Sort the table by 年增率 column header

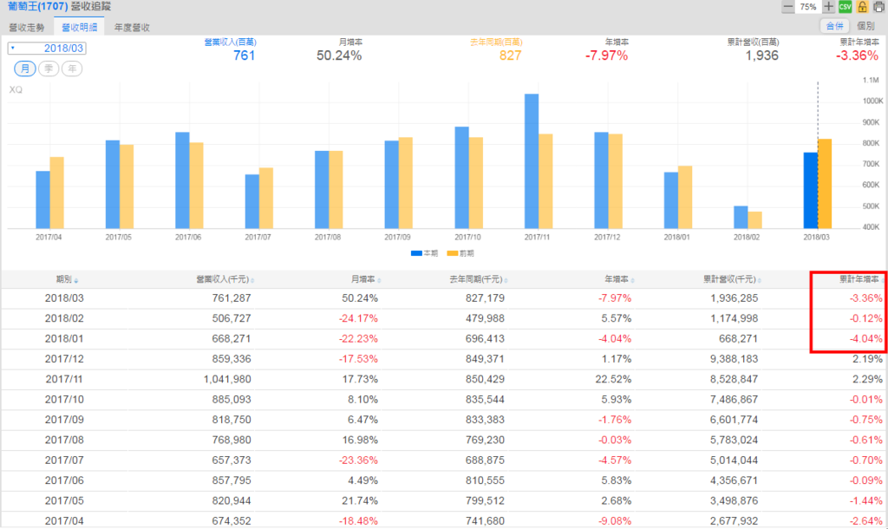coord(619,279)
